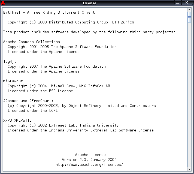Click the "XPP3 XMLPull:" line
194x174 pixels.
pos(17,120)
